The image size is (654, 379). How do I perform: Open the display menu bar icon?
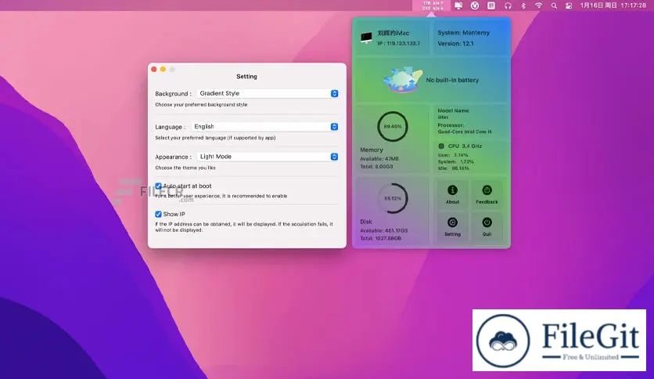[458, 5]
